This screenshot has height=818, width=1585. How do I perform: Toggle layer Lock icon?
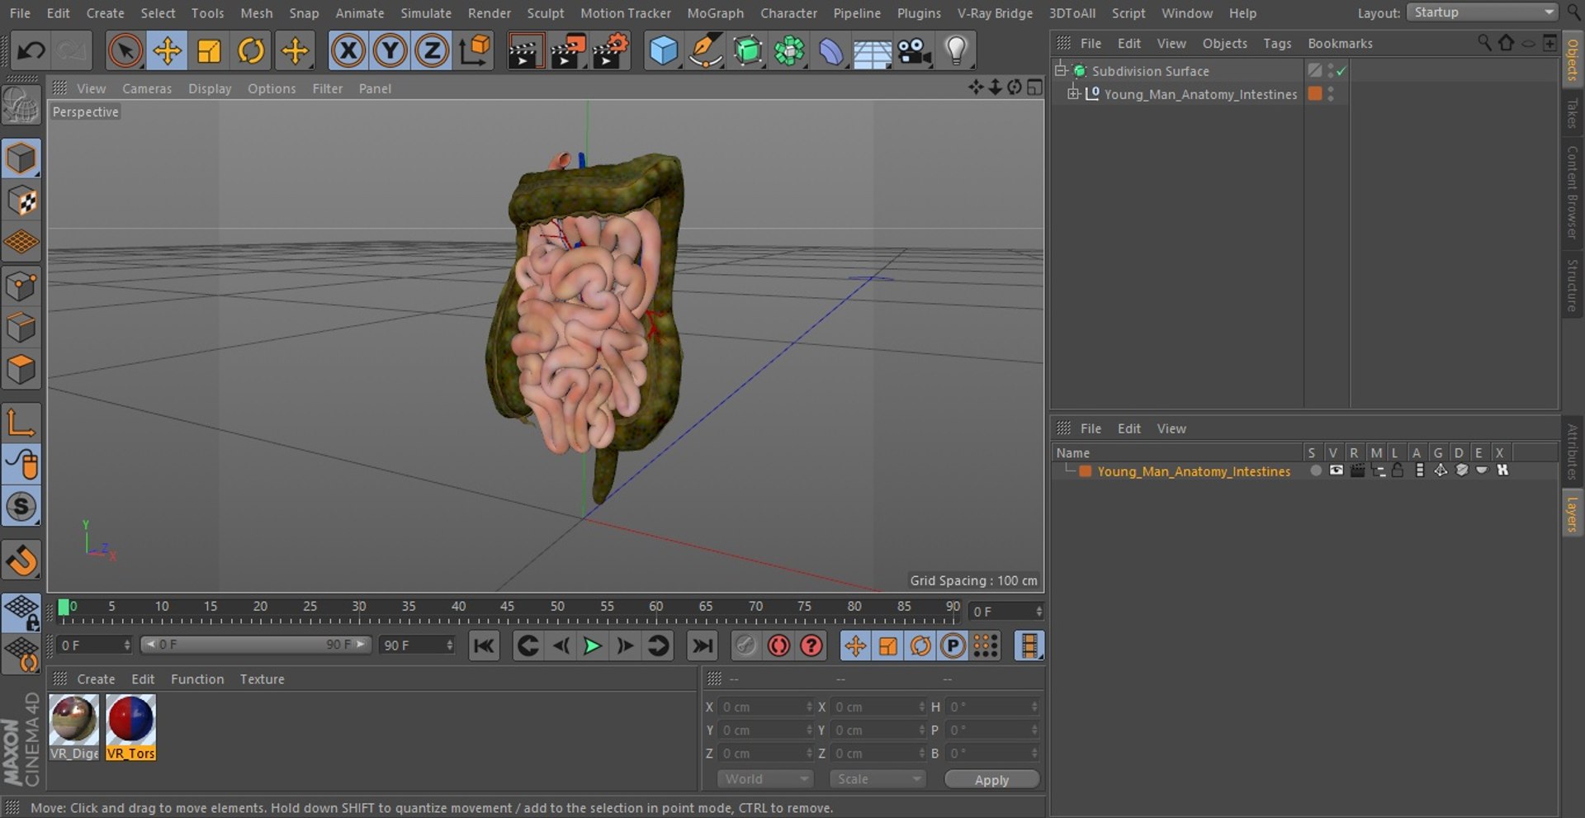pyautogui.click(x=1397, y=470)
